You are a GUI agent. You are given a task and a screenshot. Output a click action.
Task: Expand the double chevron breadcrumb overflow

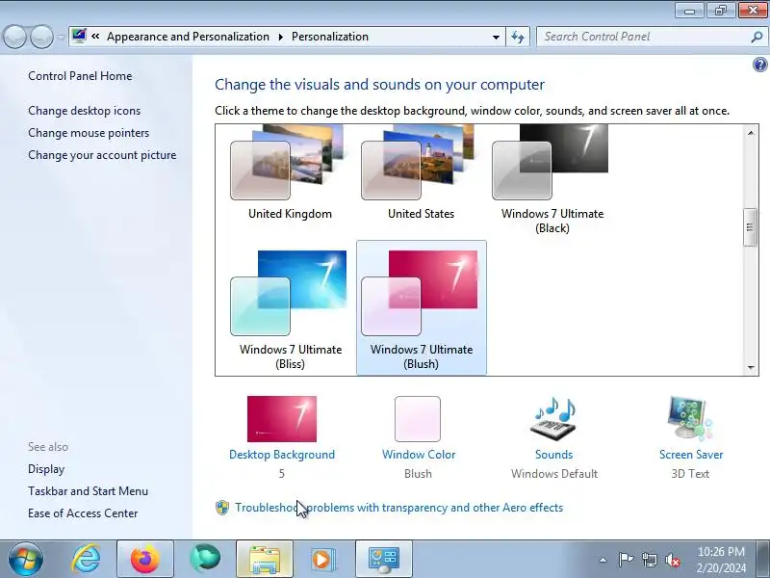pos(95,37)
